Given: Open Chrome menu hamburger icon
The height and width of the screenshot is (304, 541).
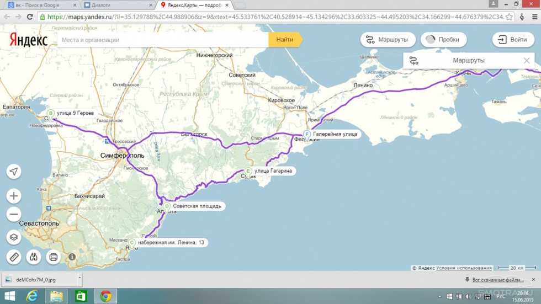Looking at the screenshot, I should pos(534,17).
